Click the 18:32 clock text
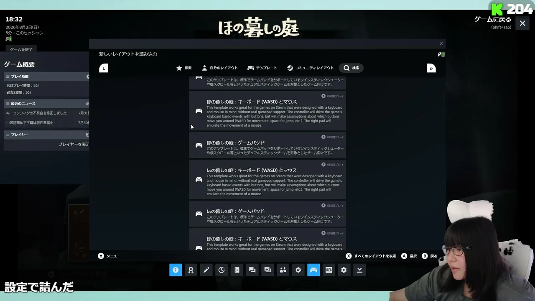Viewport: 535px width, 301px height. click(x=14, y=19)
